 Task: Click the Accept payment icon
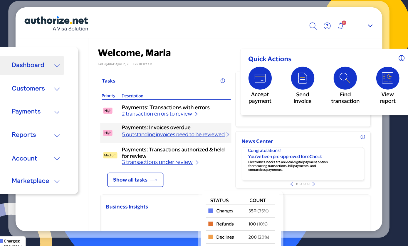point(260,78)
